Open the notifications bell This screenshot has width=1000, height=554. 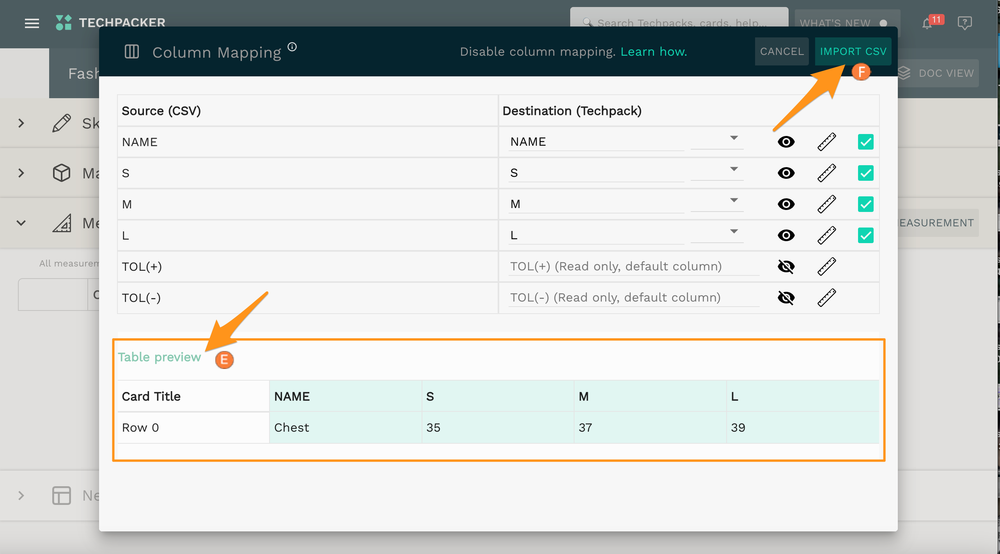click(927, 24)
